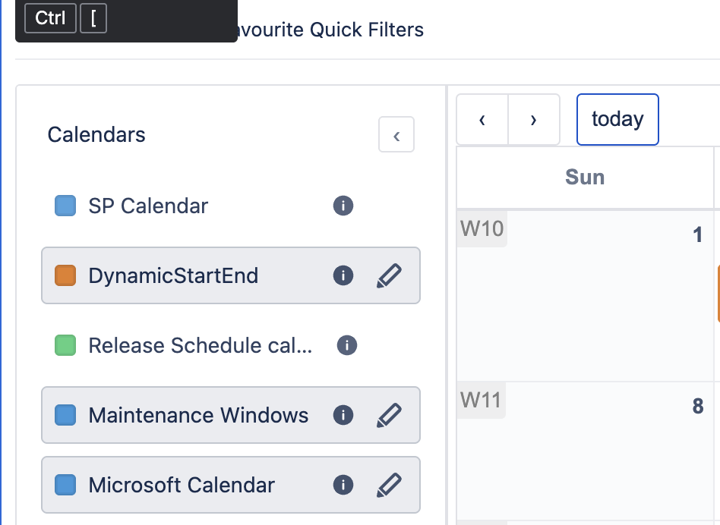720x525 pixels.
Task: Change the DynamicStartEnd calendar color swatch
Action: (65, 275)
